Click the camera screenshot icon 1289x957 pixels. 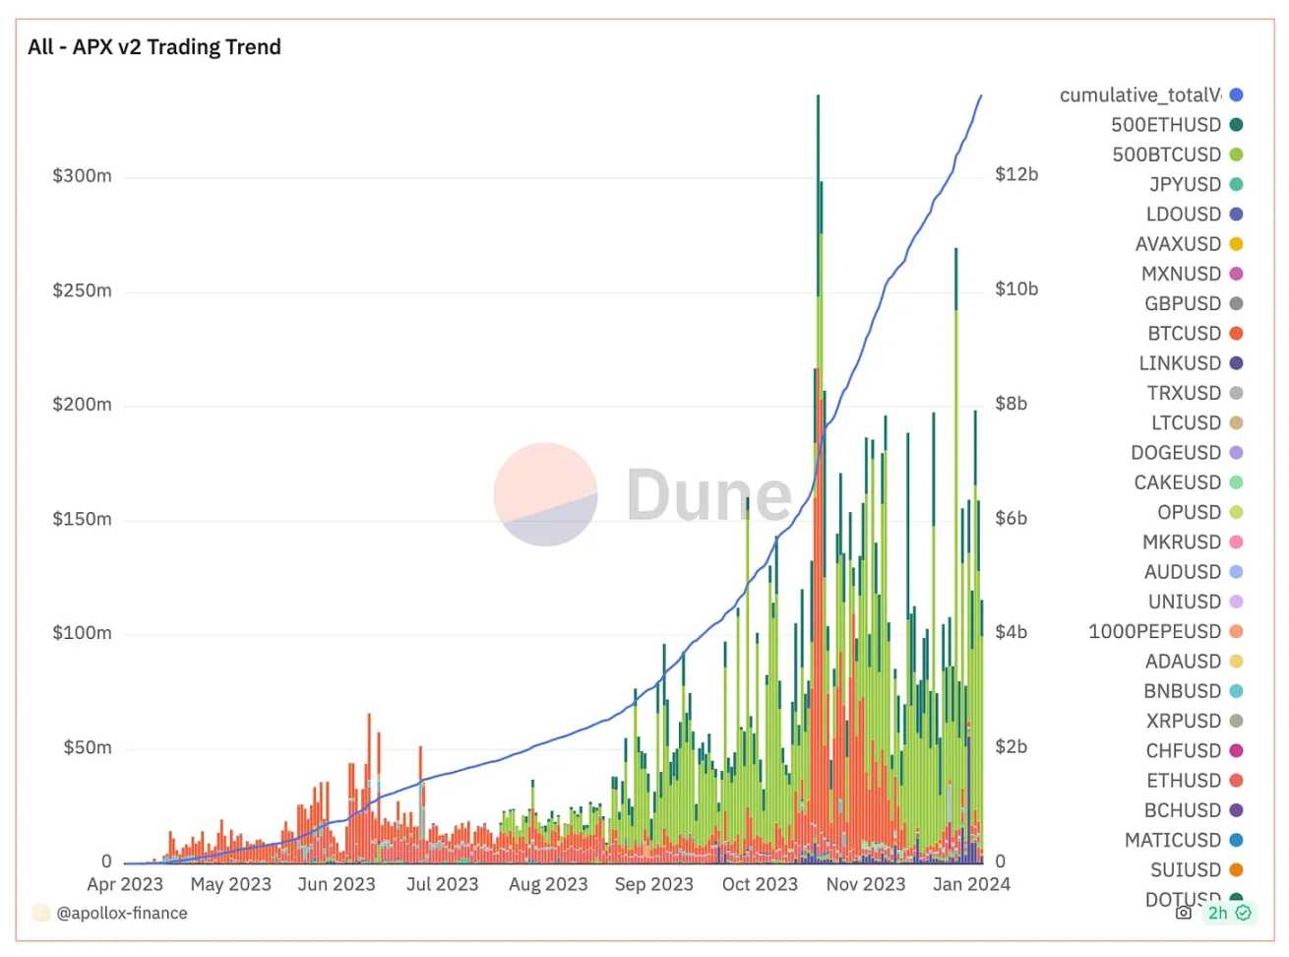1184,913
